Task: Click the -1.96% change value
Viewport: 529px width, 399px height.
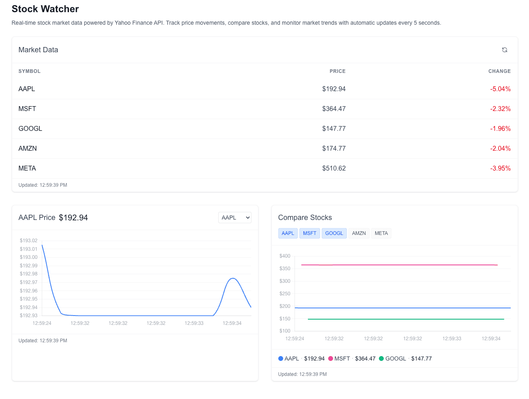Action: coord(500,128)
